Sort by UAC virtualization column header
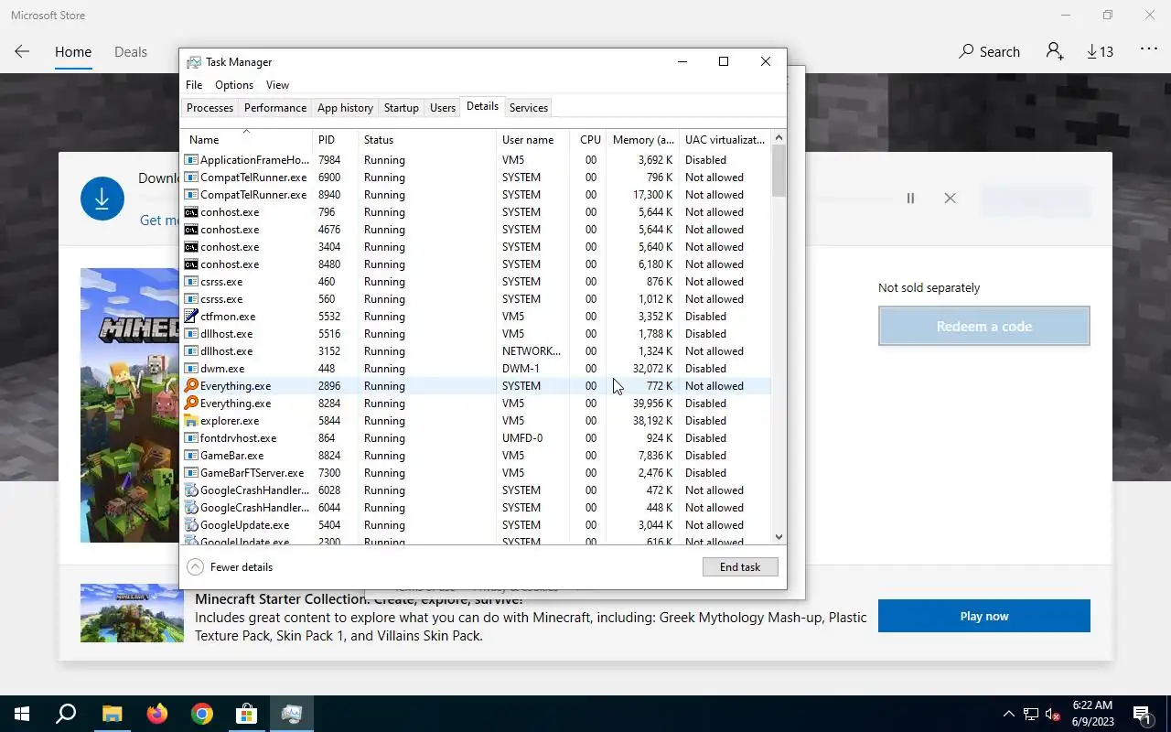 (725, 140)
